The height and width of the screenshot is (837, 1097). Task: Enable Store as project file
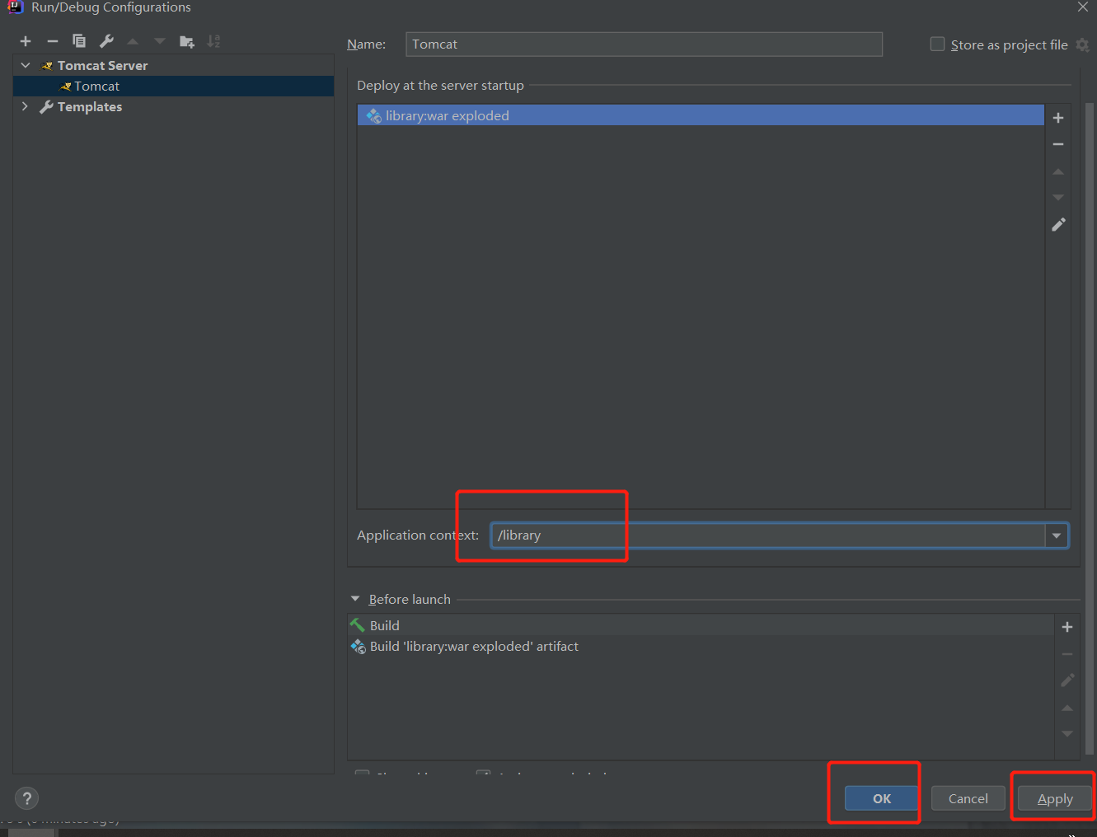pos(937,44)
